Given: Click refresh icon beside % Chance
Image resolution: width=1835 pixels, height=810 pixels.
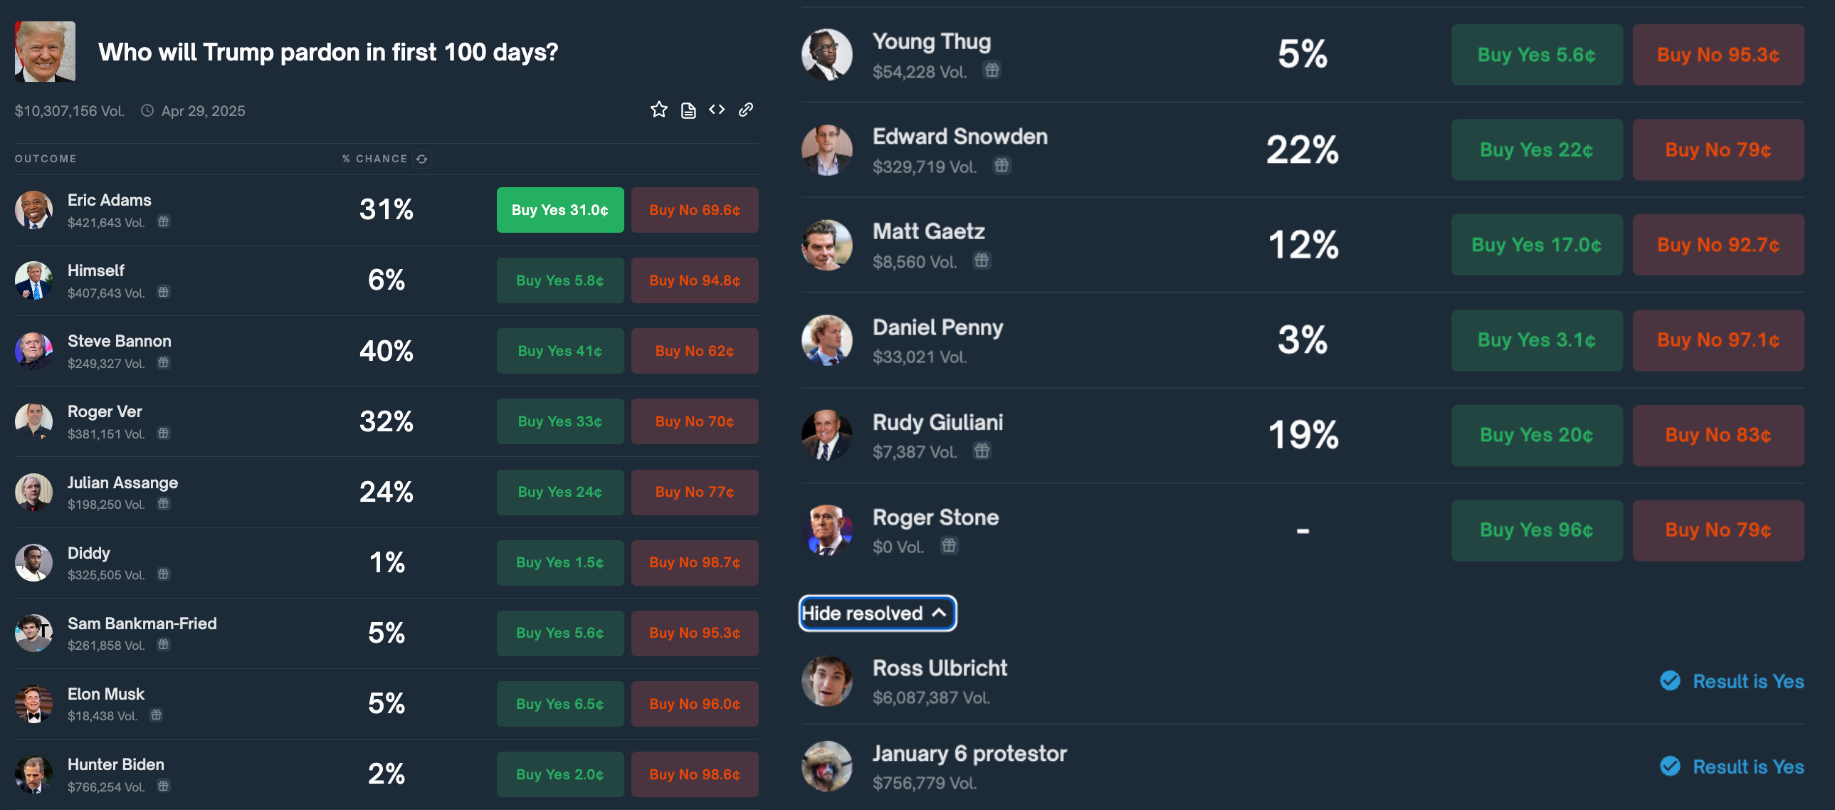Looking at the screenshot, I should click(x=421, y=159).
